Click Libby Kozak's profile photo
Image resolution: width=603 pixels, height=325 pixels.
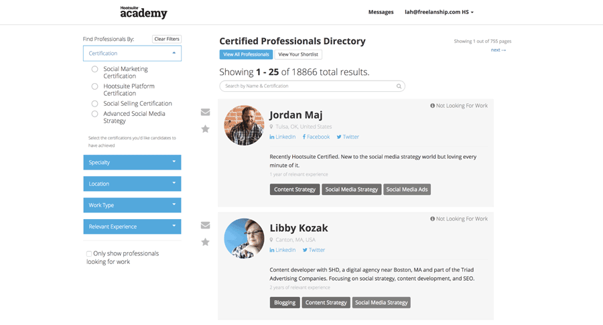tap(244, 239)
